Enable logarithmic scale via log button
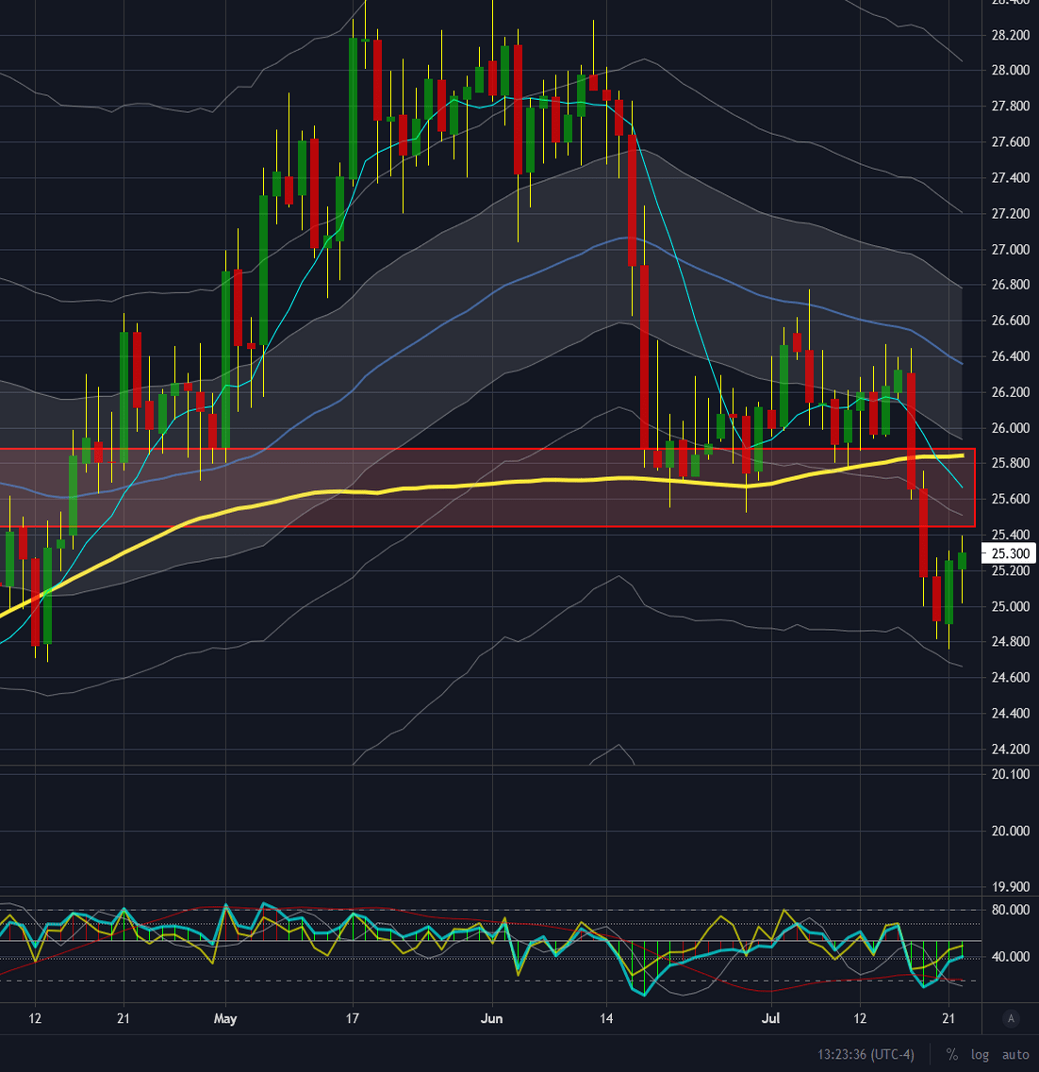Screen dimensions: 1039x1072 980,1055
